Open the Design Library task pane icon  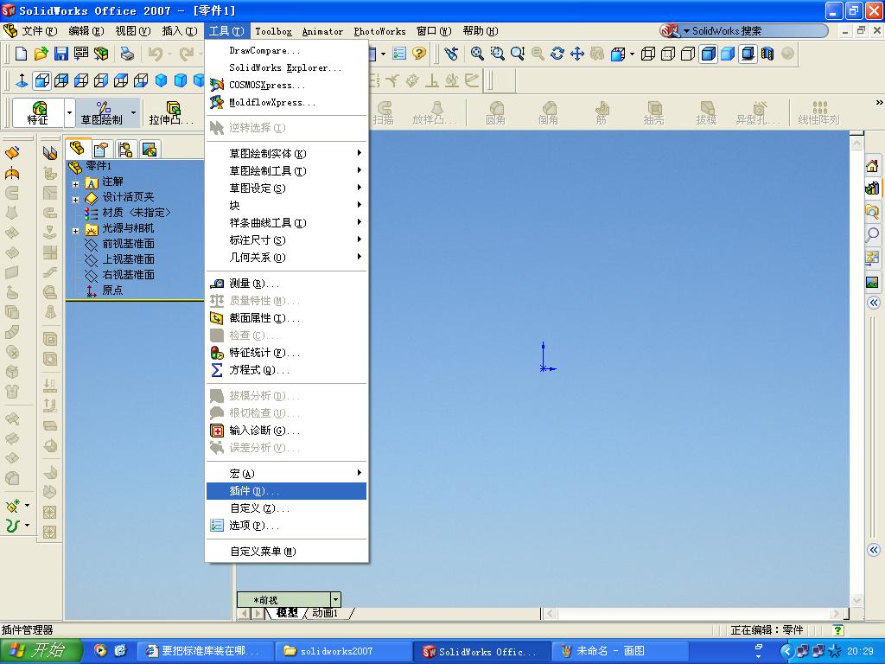coord(873,188)
